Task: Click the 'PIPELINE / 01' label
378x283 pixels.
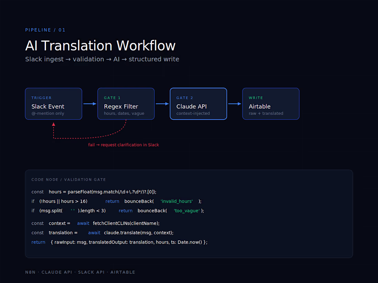Action: [x=45, y=30]
